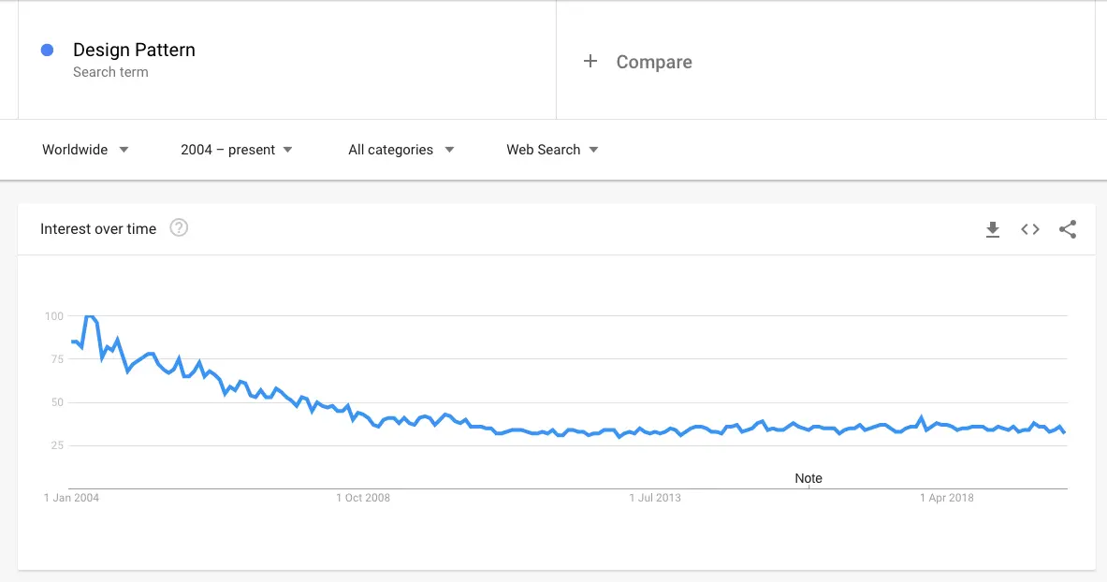The image size is (1107, 582).
Task: Click the blue dot beside Design Pattern
Action: (x=47, y=50)
